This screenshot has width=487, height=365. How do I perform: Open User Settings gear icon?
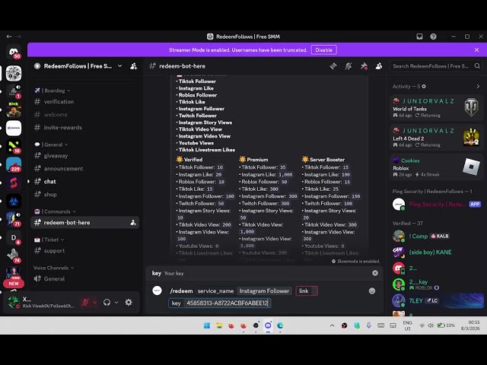pyautogui.click(x=129, y=303)
